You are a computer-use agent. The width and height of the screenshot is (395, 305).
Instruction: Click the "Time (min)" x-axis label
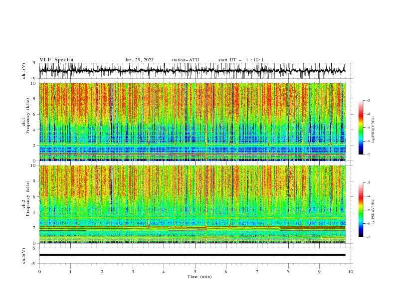pos(199,277)
